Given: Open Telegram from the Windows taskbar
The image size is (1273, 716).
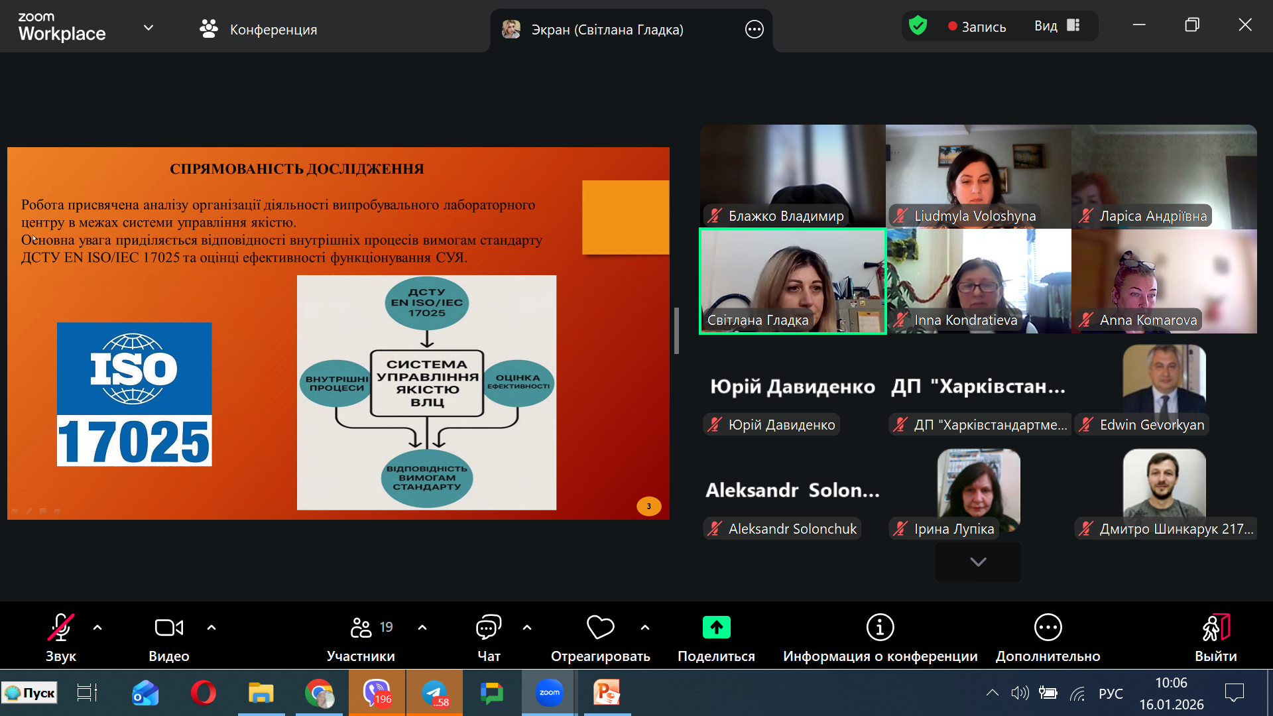Looking at the screenshot, I should click(435, 693).
